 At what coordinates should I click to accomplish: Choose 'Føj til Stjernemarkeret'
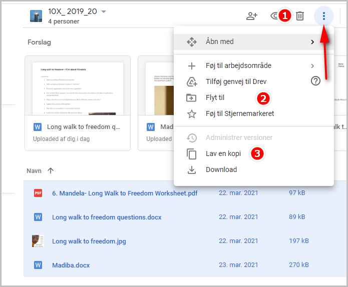click(254, 113)
